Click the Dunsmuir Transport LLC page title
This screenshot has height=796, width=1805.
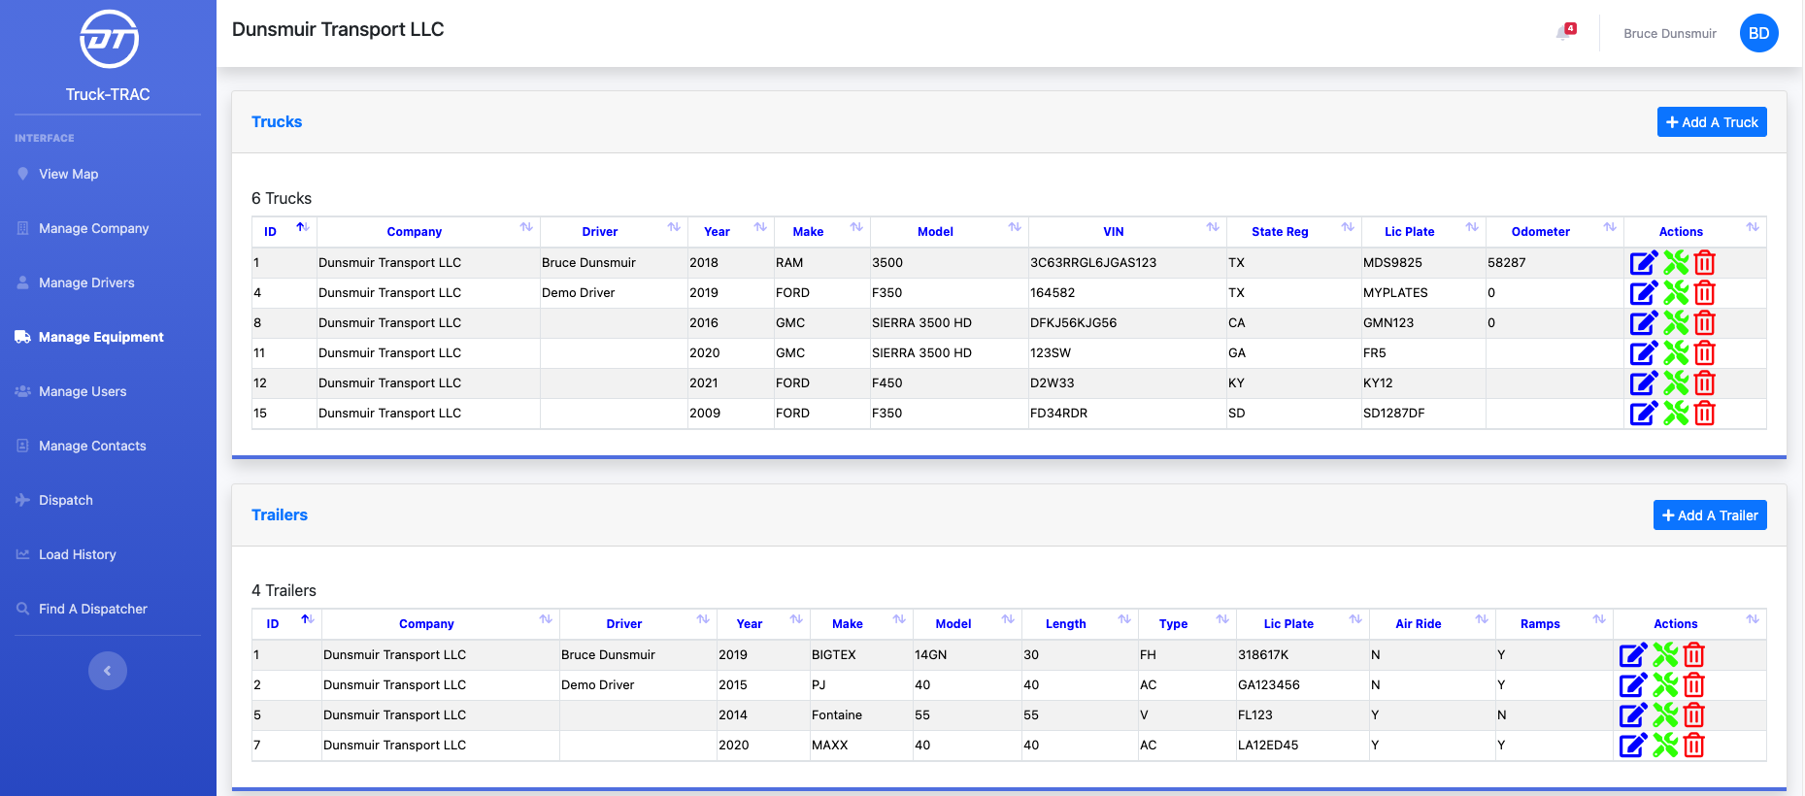(x=338, y=29)
